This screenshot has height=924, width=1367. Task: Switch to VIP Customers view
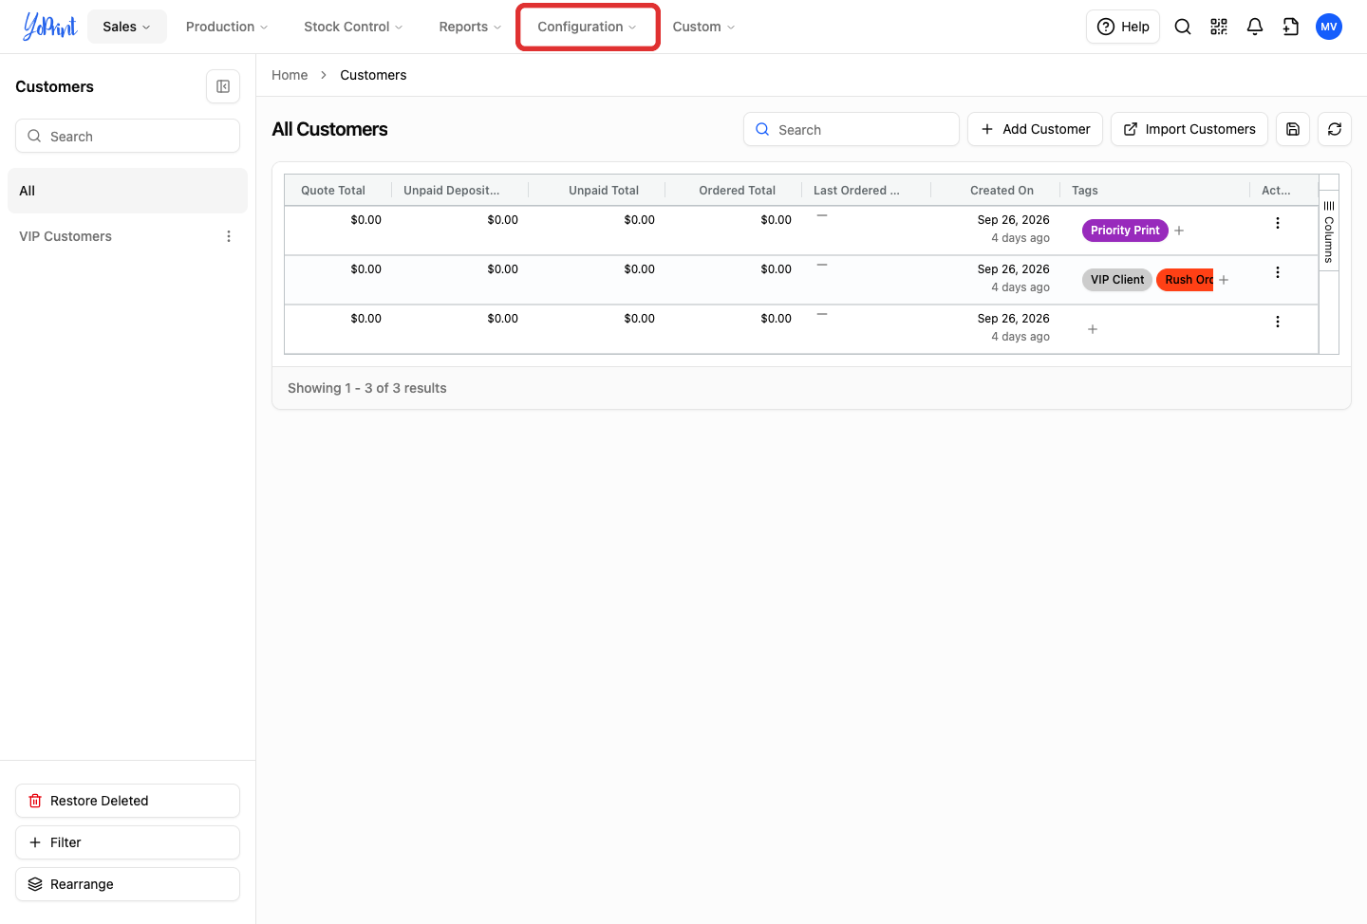pyautogui.click(x=66, y=236)
